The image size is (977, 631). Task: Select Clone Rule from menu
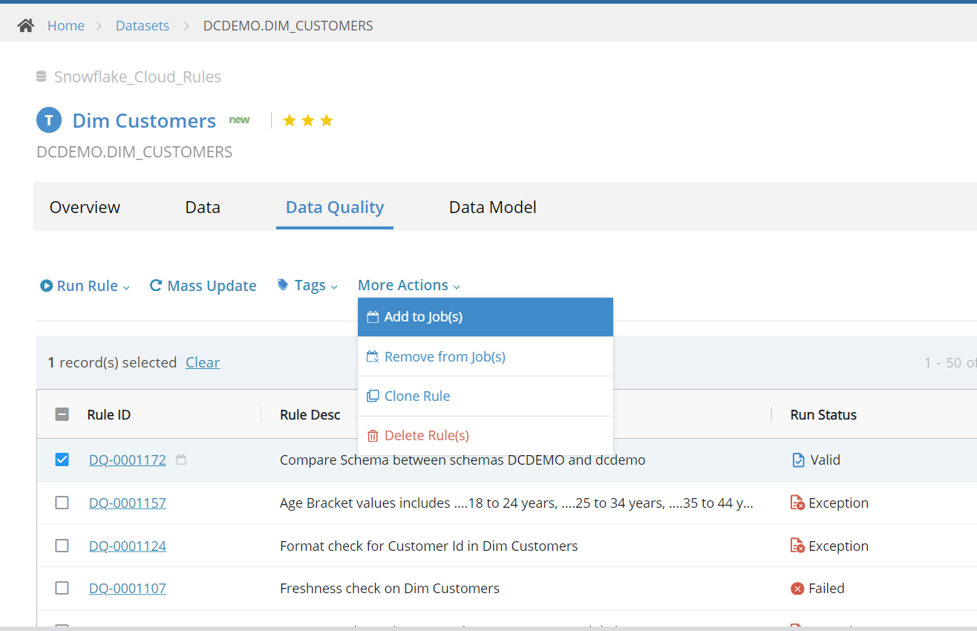pyautogui.click(x=486, y=396)
